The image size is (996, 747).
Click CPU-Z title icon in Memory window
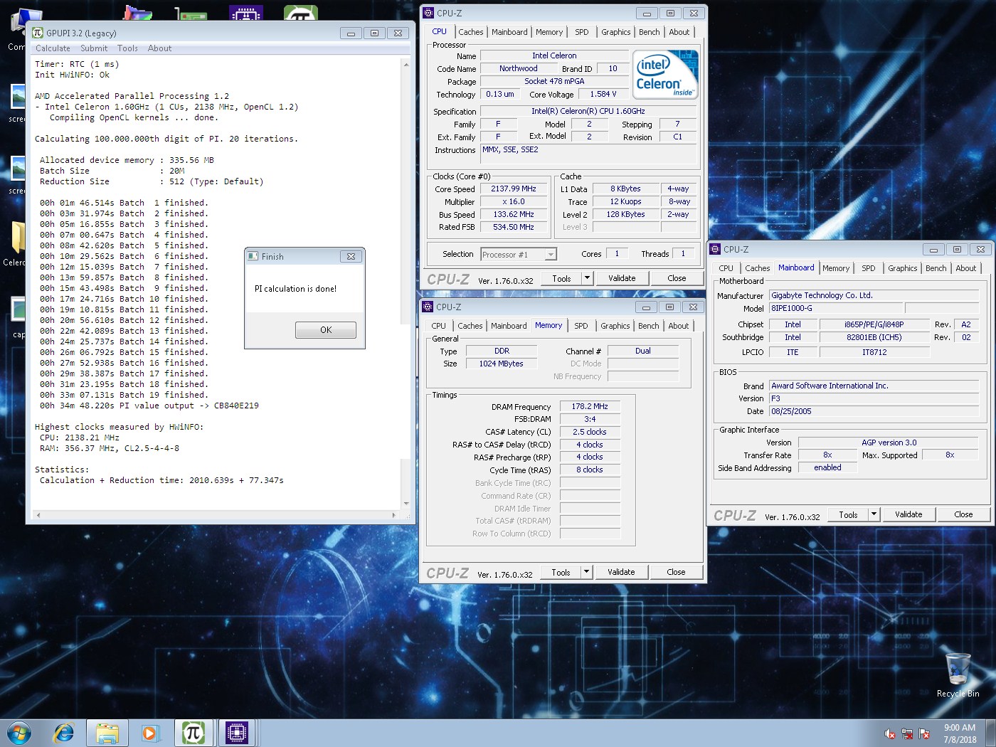pyautogui.click(x=428, y=307)
